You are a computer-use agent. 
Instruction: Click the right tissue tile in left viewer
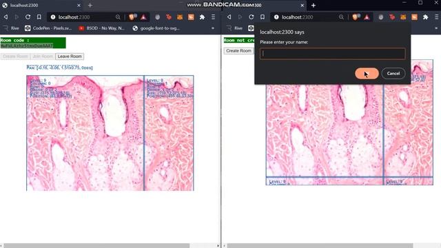[x=169, y=133]
